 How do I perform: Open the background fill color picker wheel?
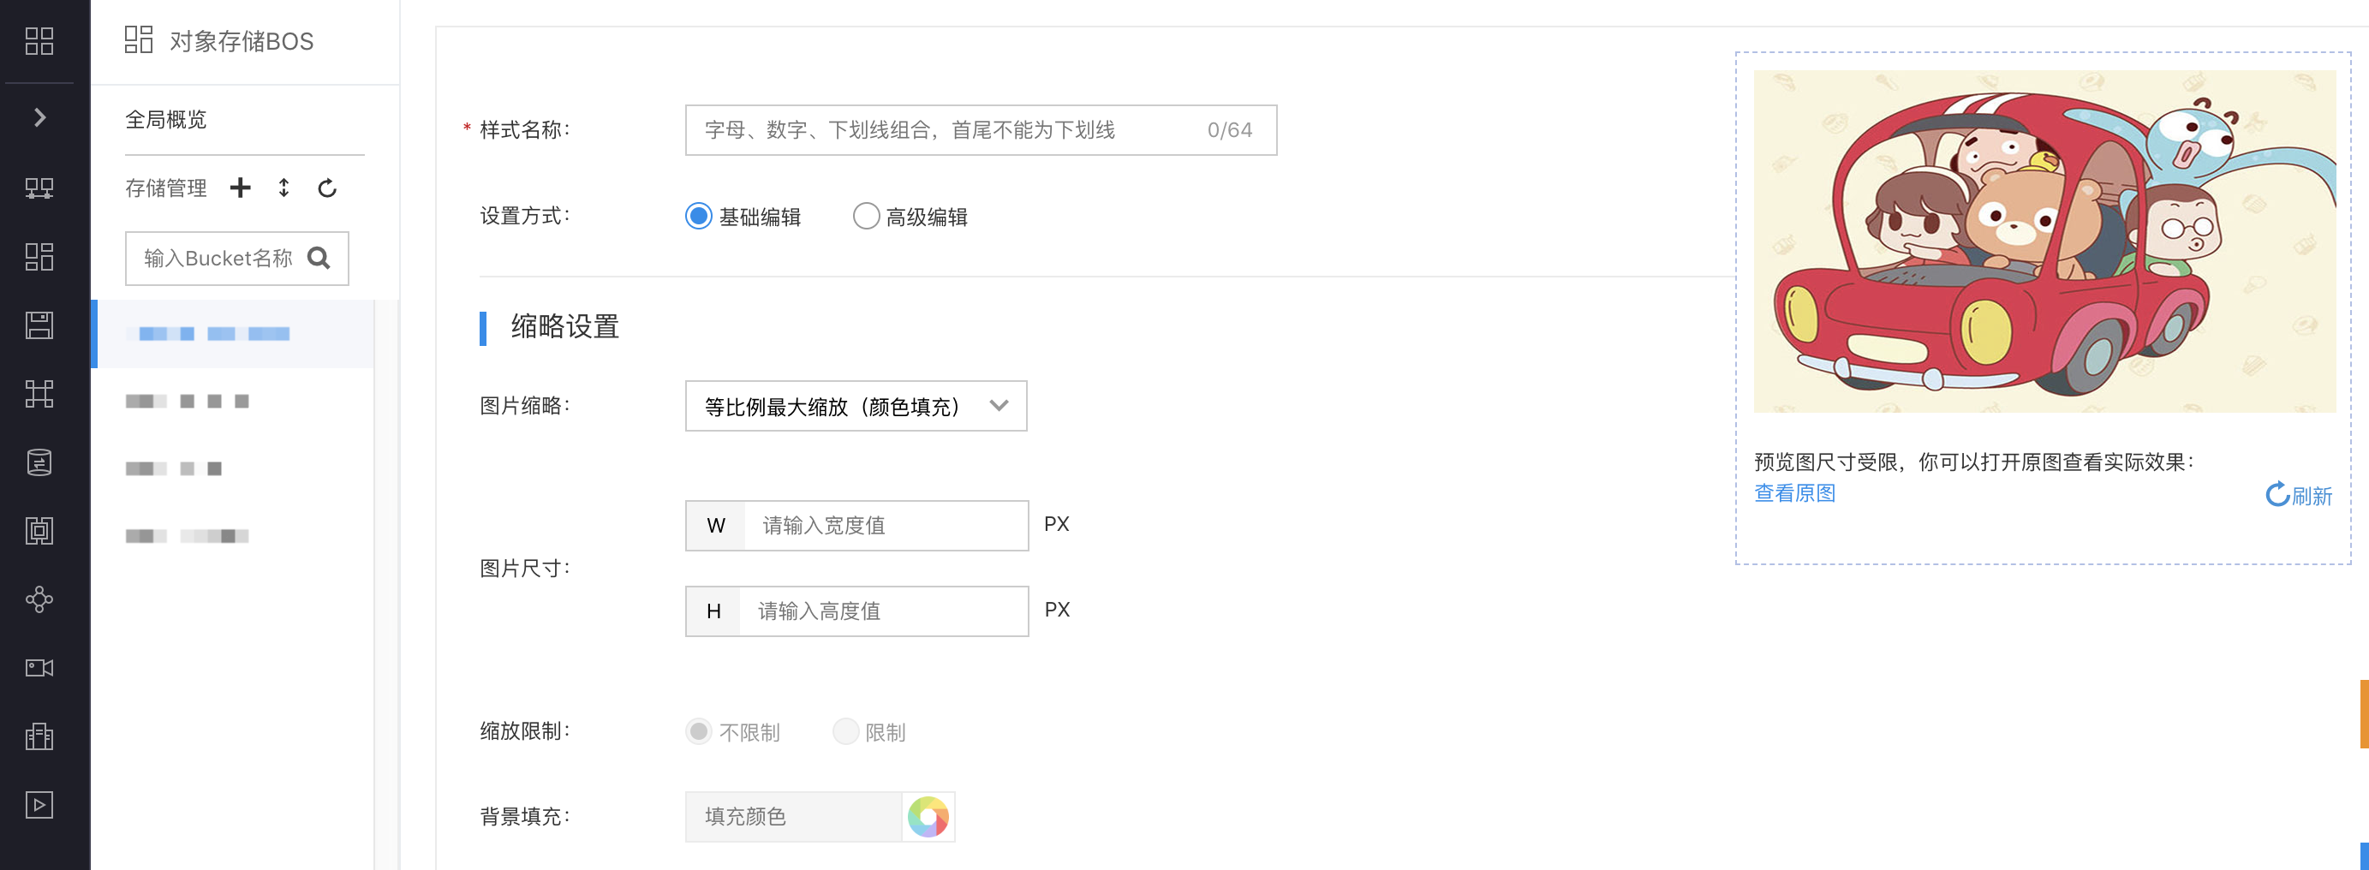click(928, 817)
